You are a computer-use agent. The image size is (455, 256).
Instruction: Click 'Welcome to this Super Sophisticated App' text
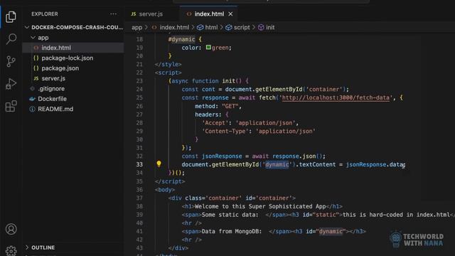click(260, 206)
